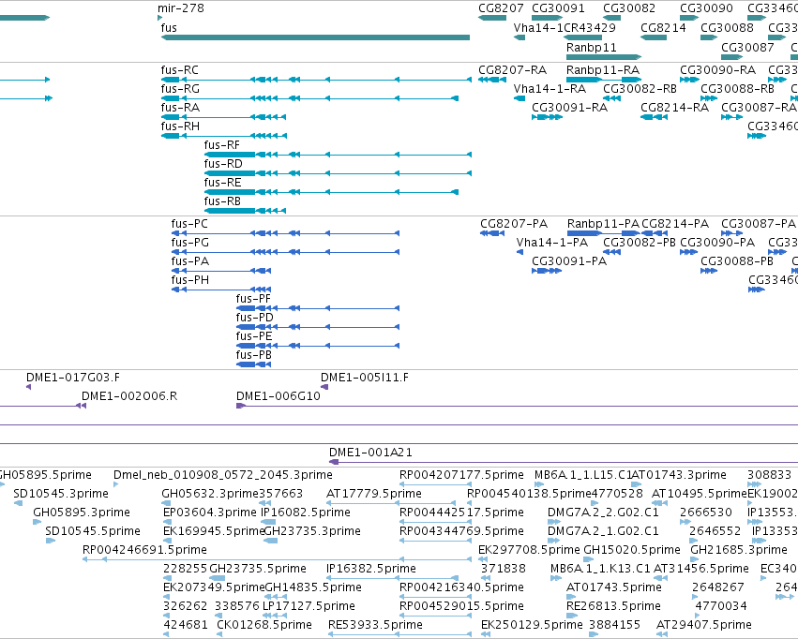Open the fus-PD protein feature
The image size is (798, 639).
point(318,327)
